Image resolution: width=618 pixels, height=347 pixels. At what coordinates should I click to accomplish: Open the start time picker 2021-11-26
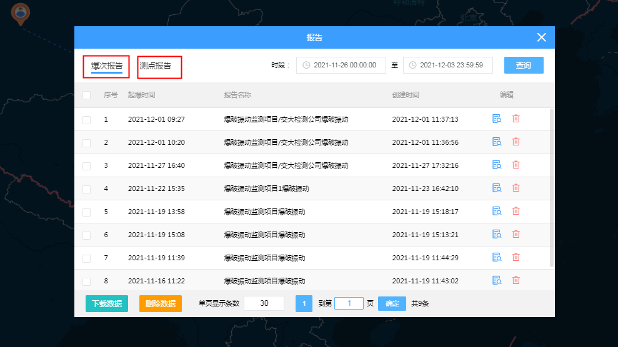click(341, 65)
